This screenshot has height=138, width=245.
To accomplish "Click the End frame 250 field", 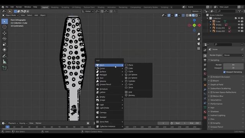I will (x=194, y=123).
